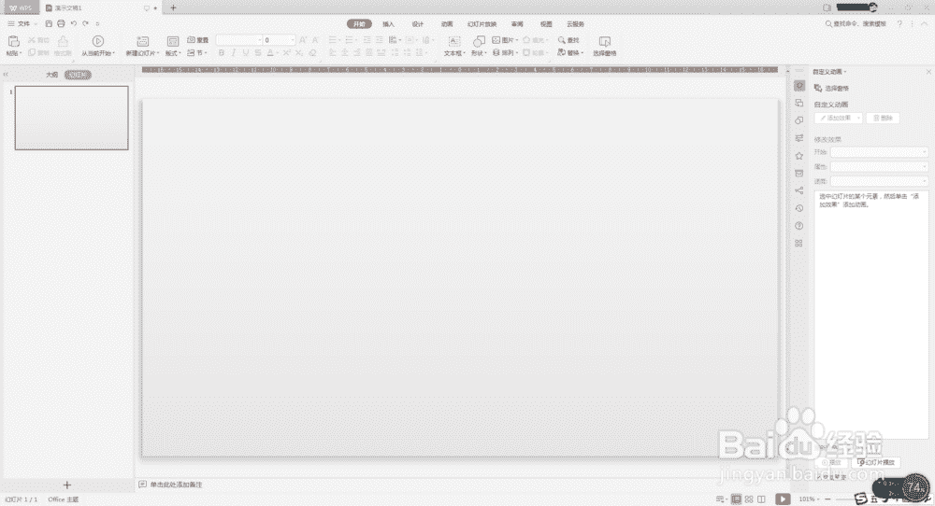Select slide 1 thumbnail
Image resolution: width=935 pixels, height=506 pixels.
(72, 118)
